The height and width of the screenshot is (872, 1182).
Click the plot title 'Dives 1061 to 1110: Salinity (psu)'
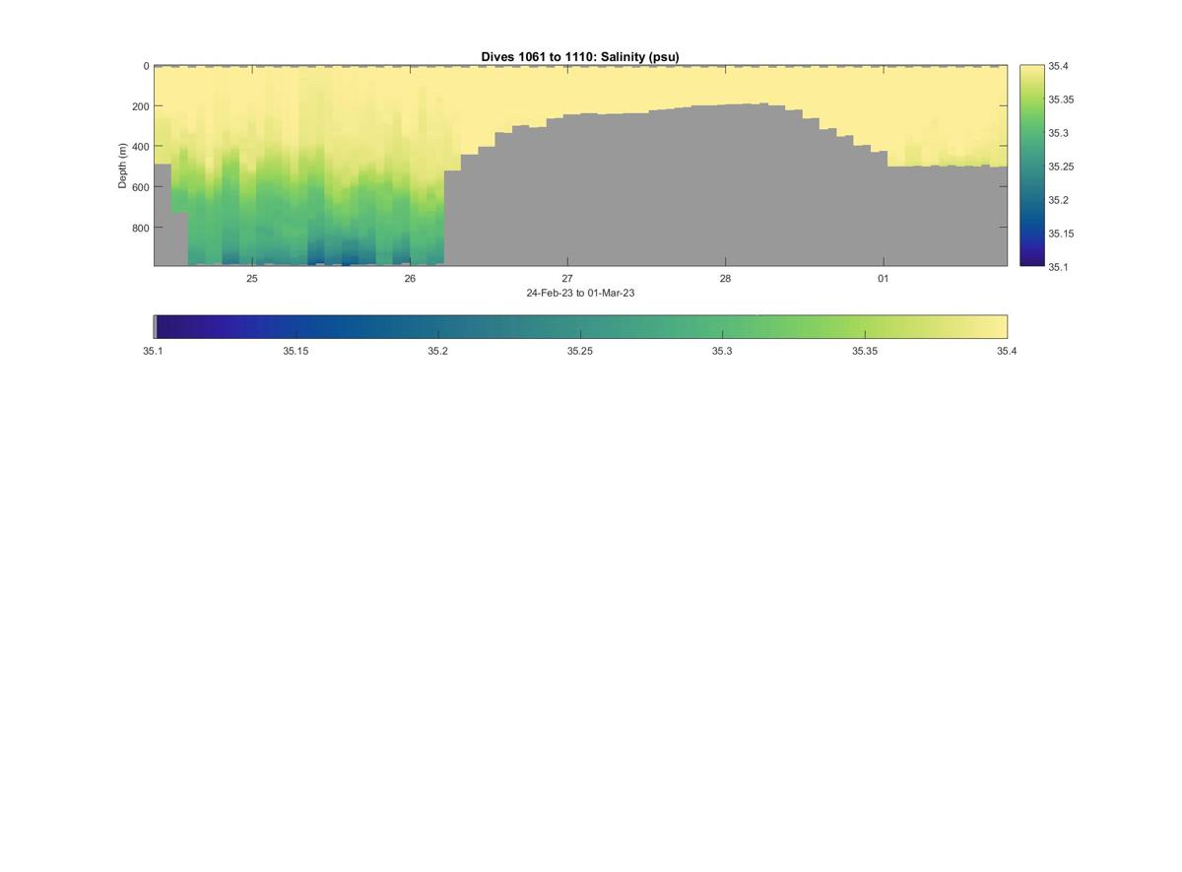[580, 57]
